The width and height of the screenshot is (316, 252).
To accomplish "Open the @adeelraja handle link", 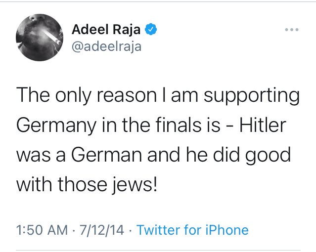I will click(x=107, y=46).
